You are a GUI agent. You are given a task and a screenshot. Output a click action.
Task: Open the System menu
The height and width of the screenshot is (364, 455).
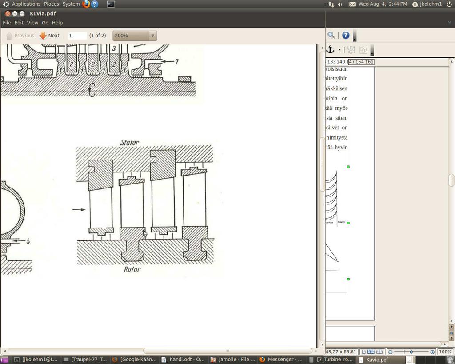[x=71, y=4]
